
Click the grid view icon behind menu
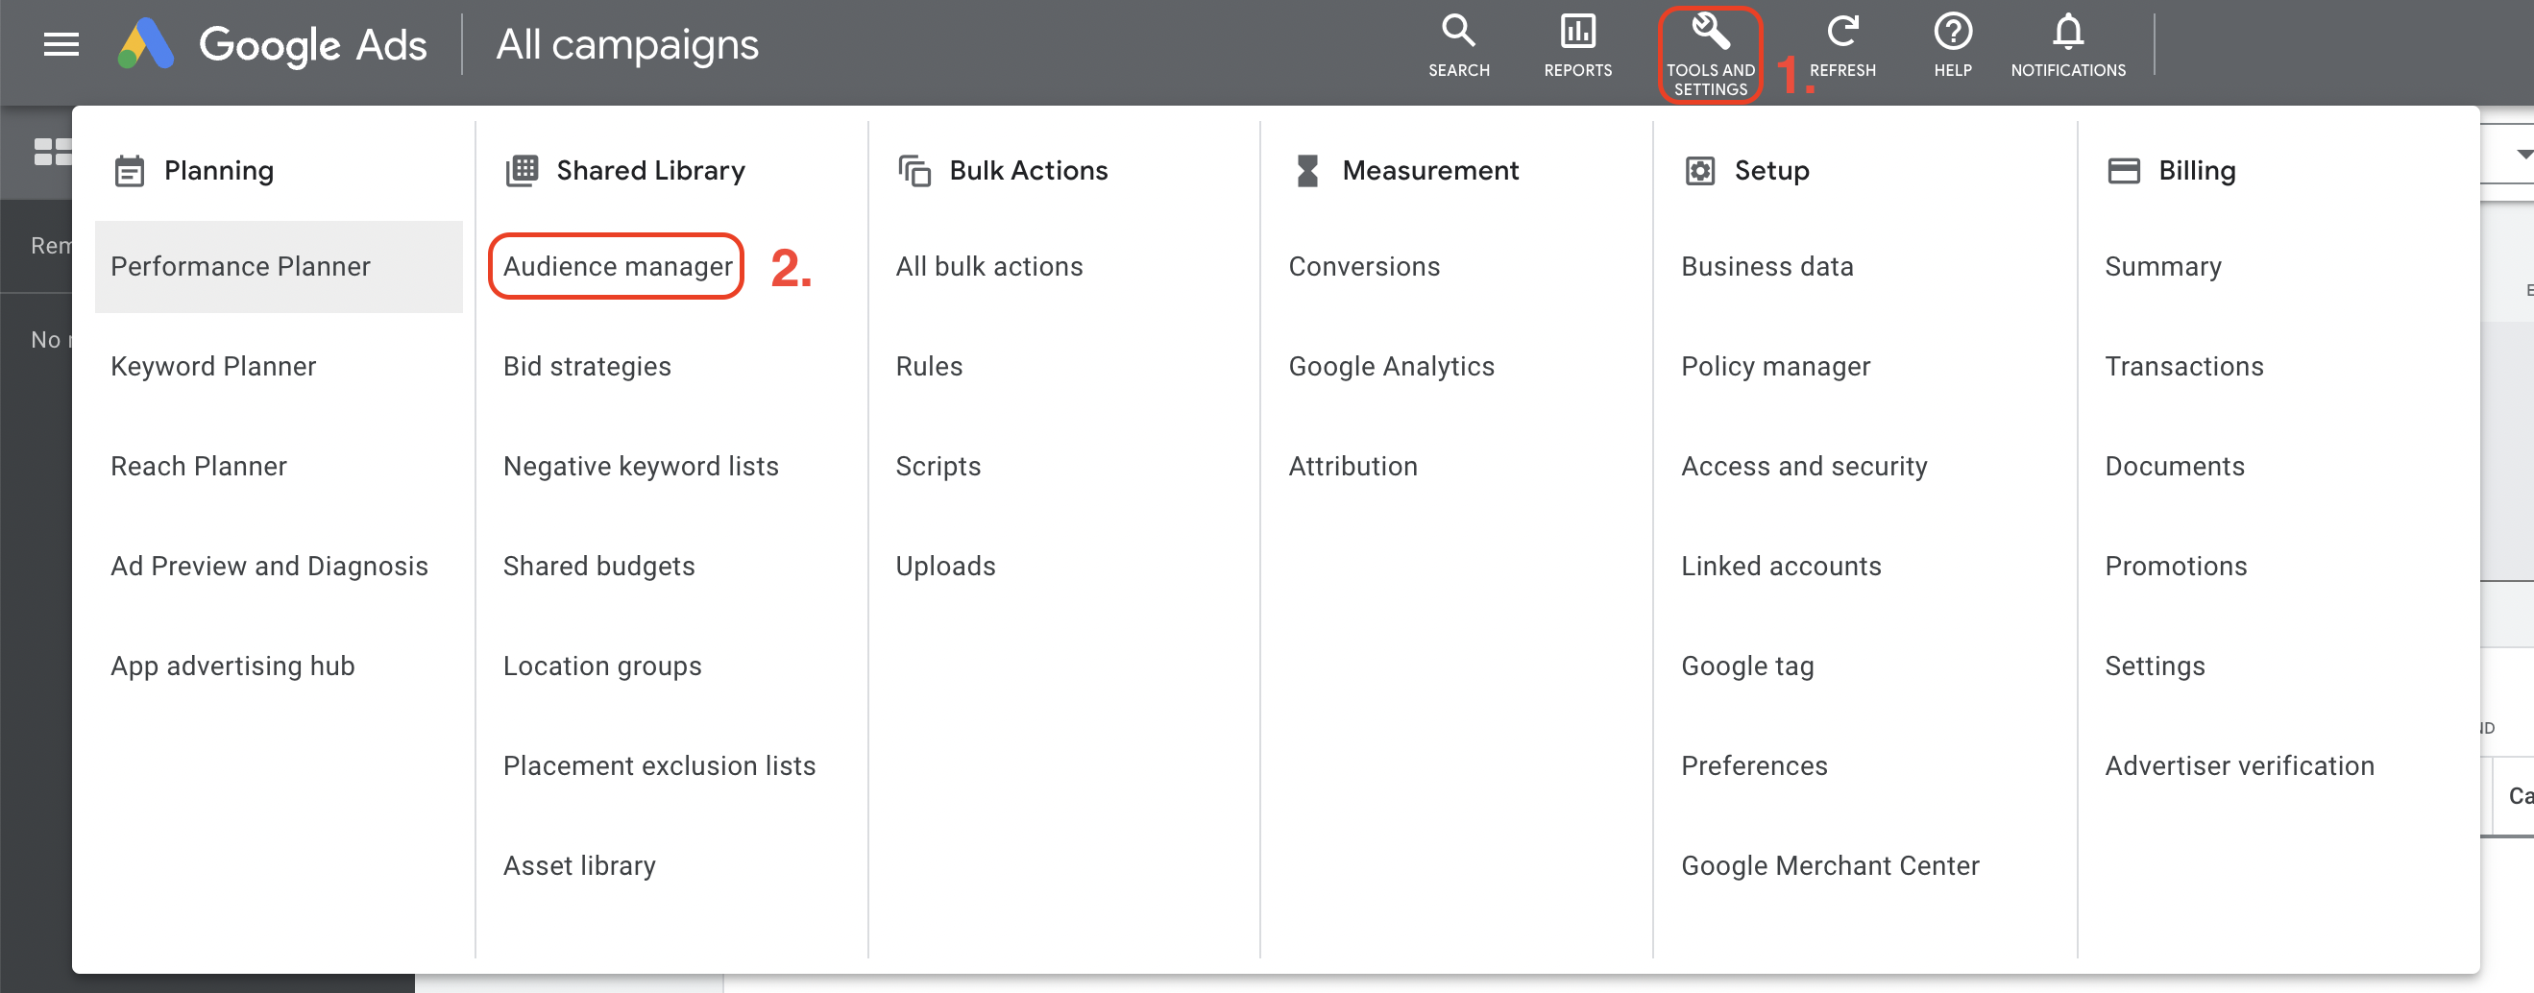[53, 153]
